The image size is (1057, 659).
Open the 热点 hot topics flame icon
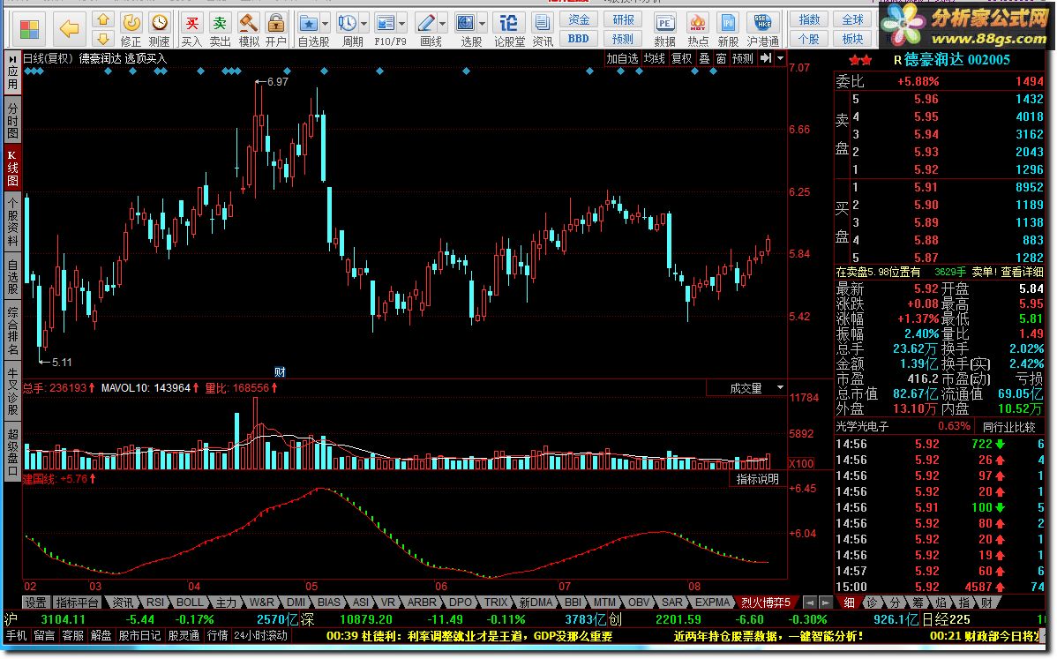pyautogui.click(x=698, y=31)
